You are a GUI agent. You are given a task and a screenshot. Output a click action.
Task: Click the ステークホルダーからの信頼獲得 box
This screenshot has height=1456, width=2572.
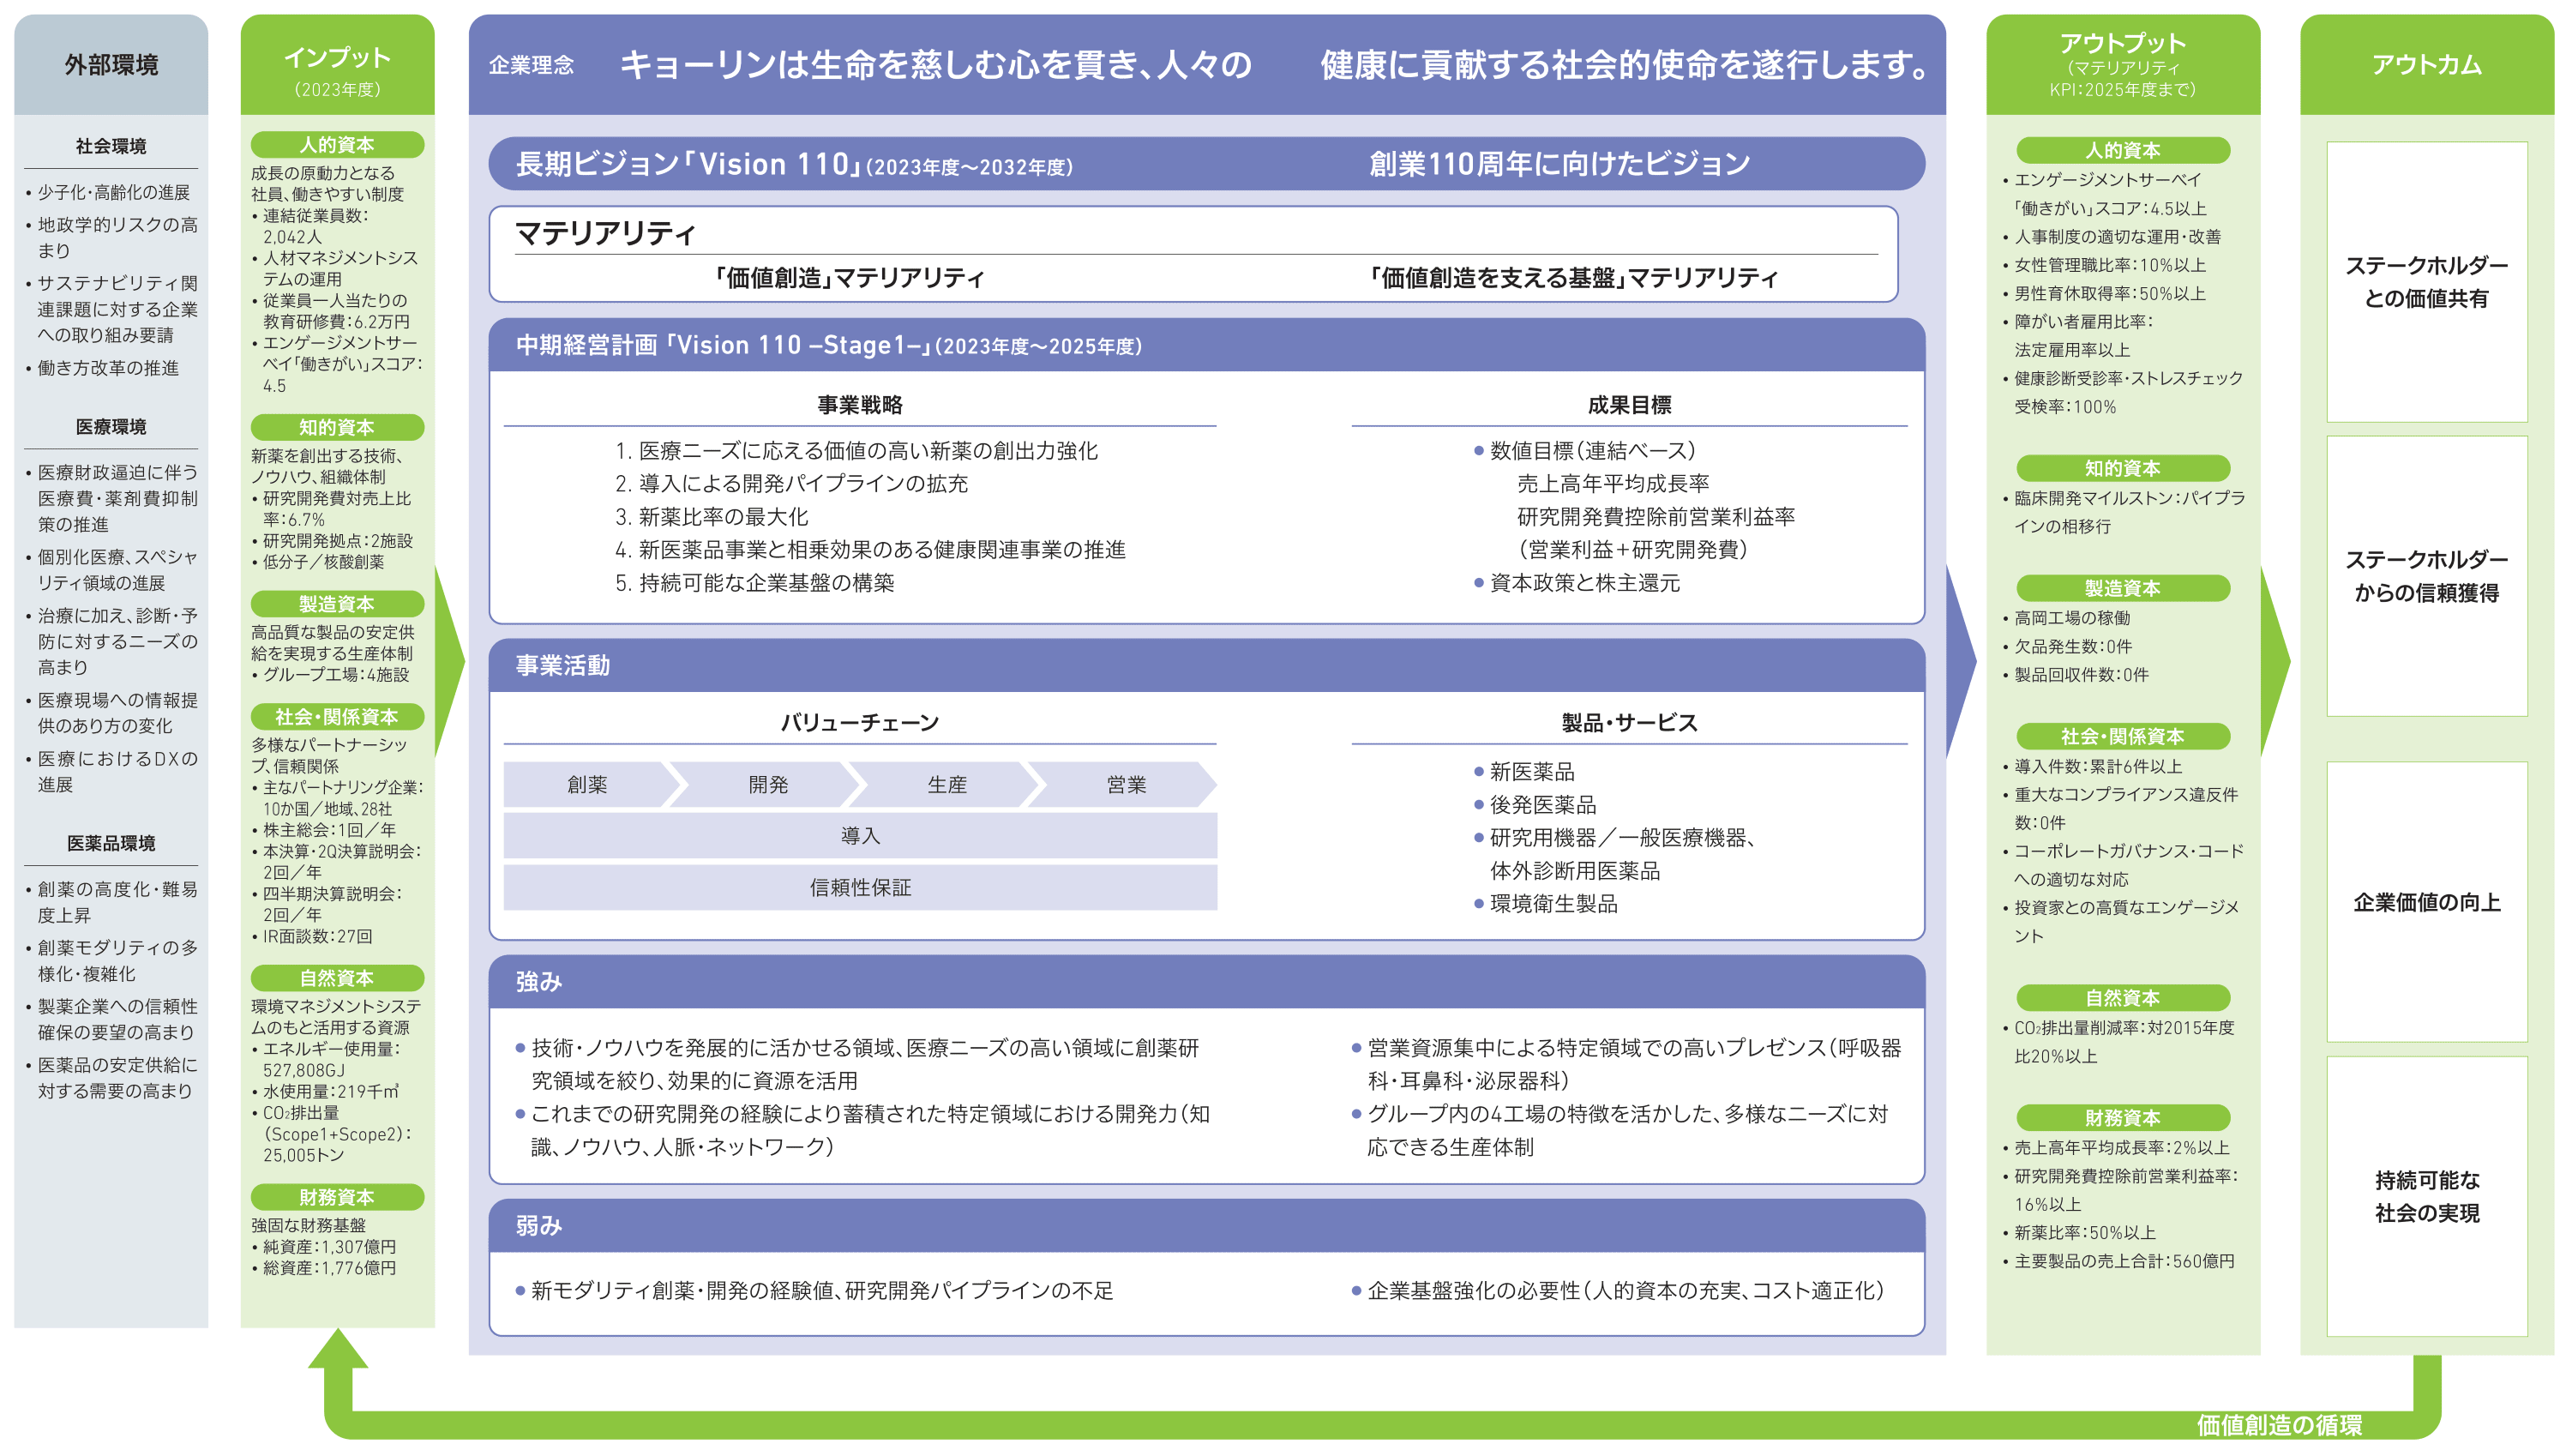click(x=2426, y=576)
